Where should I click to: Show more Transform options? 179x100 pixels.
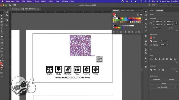[176, 31]
